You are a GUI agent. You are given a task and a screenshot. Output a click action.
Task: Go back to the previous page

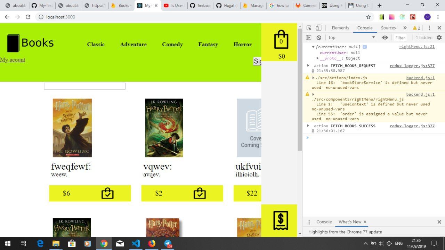pyautogui.click(x=7, y=17)
